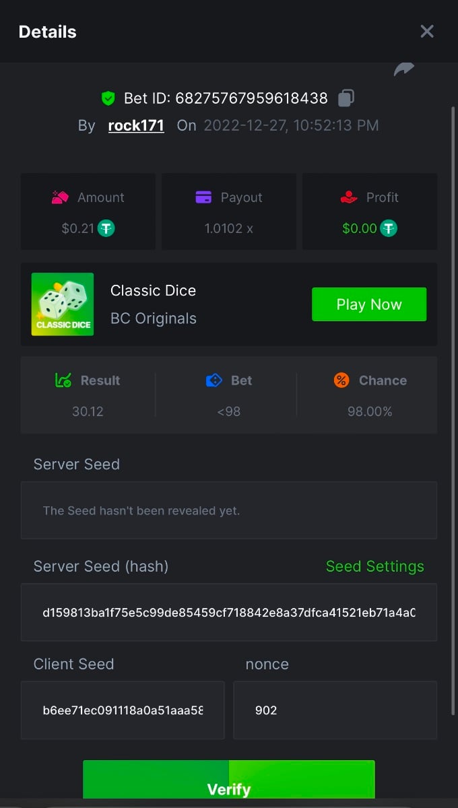
Task: Click the Tether coin icon beside Amount
Action: 106,228
